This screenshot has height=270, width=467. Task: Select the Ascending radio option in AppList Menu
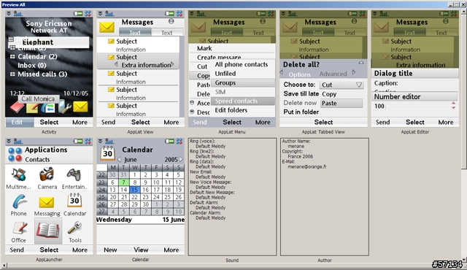[192, 103]
